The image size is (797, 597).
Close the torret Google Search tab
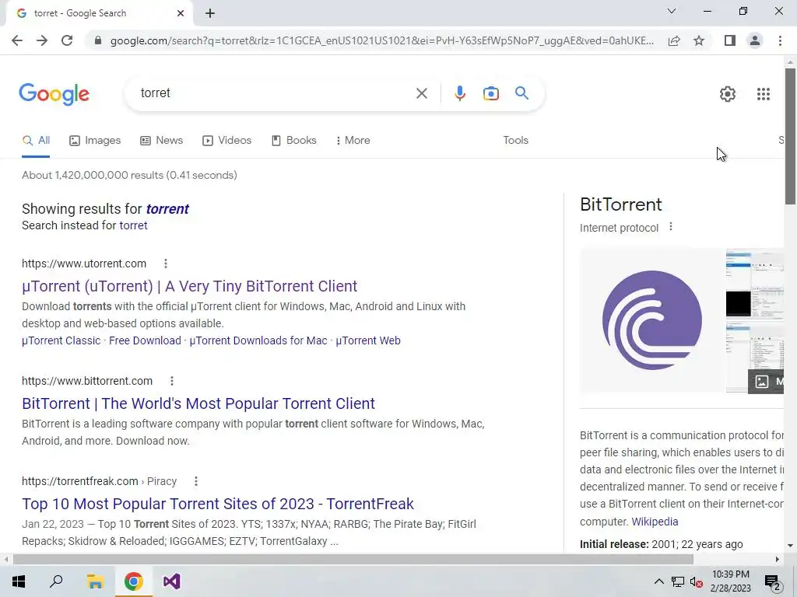(x=181, y=13)
